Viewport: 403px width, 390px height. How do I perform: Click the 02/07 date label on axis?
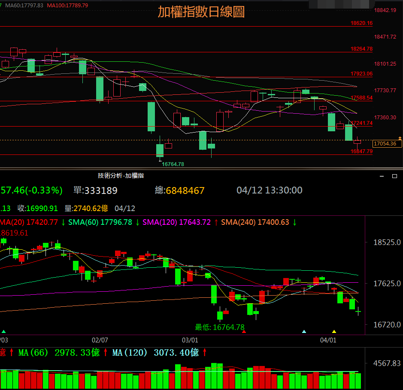click(x=100, y=340)
